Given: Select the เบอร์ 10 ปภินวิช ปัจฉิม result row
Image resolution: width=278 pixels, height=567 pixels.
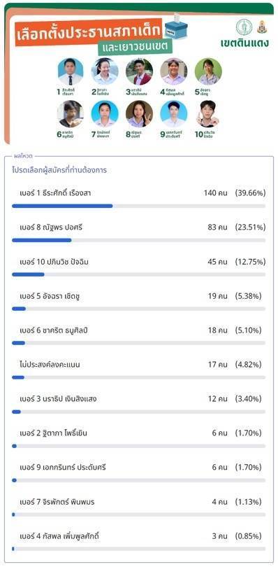Looking at the screenshot, I should [x=138, y=267].
